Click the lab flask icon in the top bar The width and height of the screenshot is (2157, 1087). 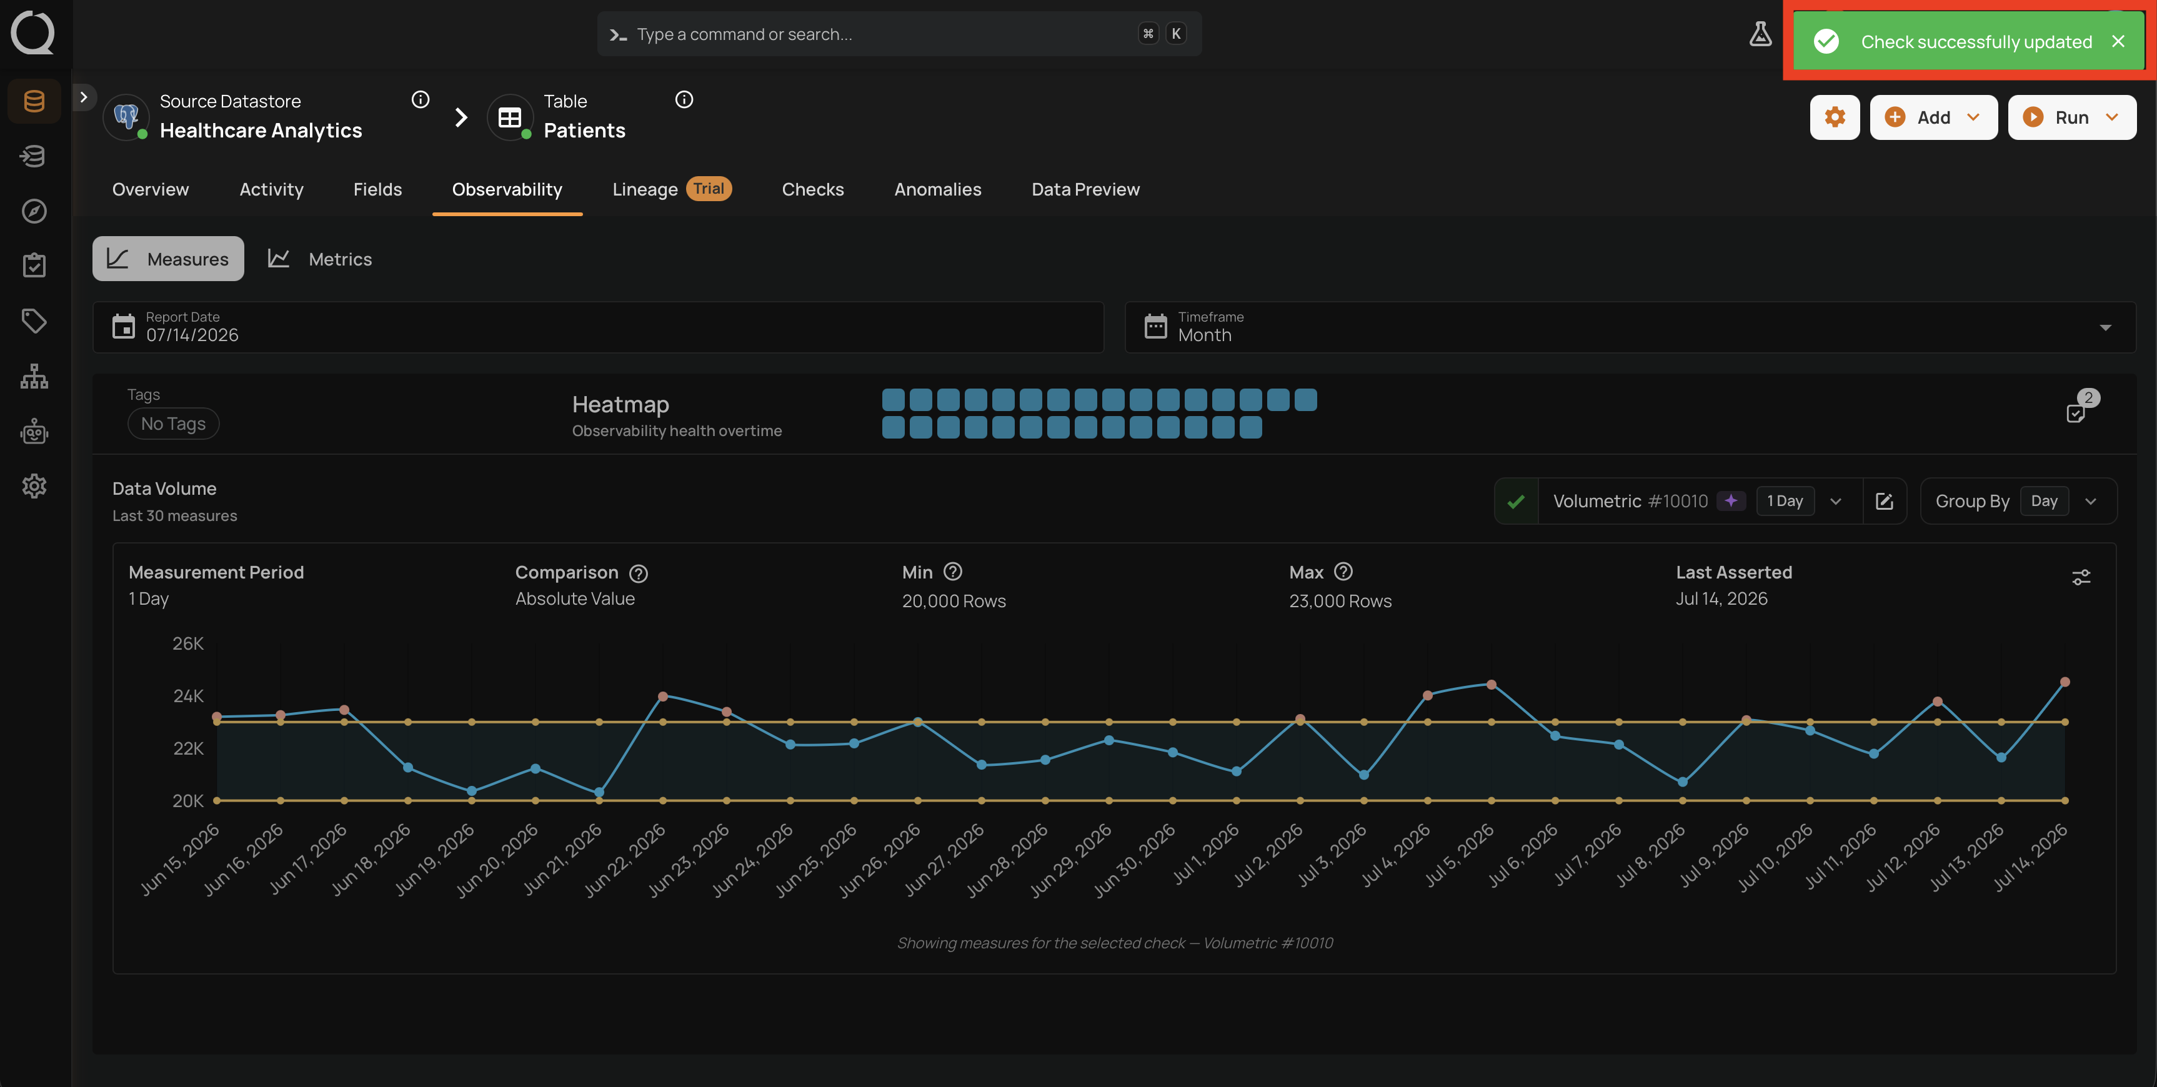(x=1760, y=34)
